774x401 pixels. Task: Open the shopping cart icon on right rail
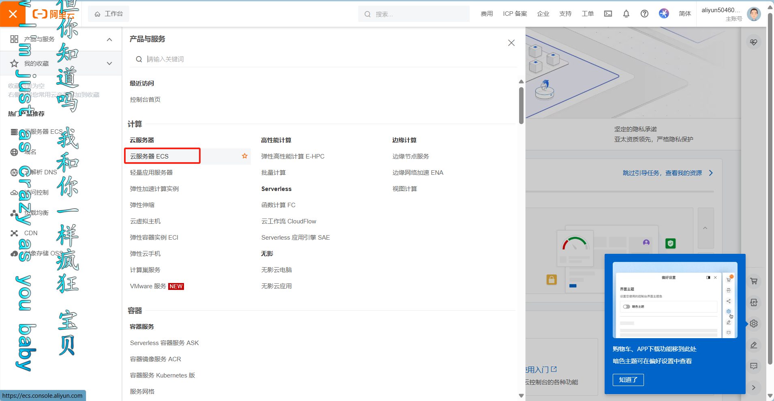754,281
